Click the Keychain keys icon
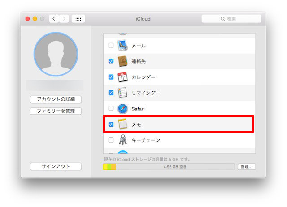287x207 pixels. [122, 140]
